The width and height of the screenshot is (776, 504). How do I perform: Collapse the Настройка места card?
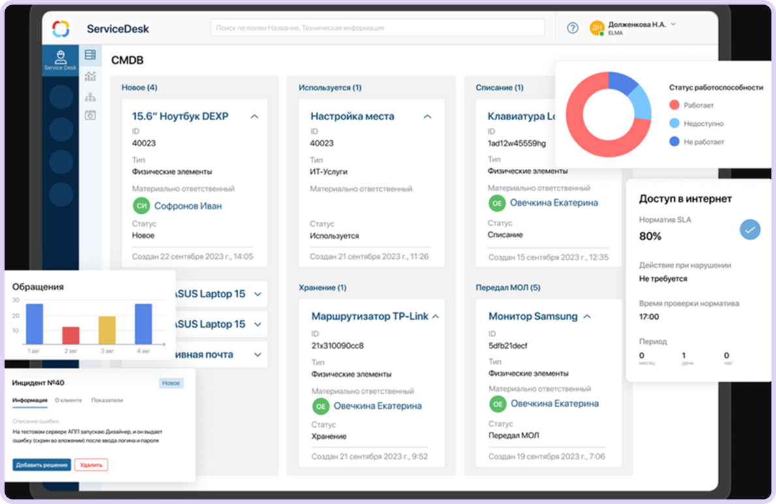tap(427, 117)
